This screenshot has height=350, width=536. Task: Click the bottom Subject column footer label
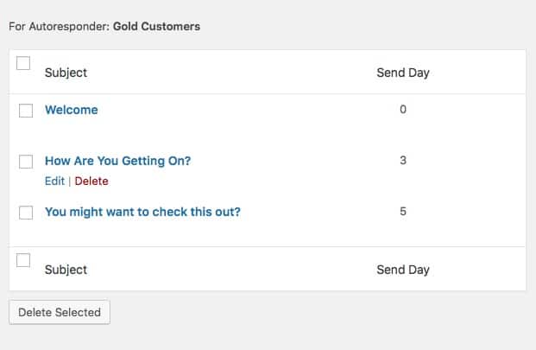click(66, 270)
